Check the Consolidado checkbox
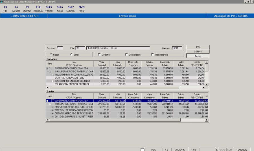The image size is (254, 151). pyautogui.click(x=126, y=55)
